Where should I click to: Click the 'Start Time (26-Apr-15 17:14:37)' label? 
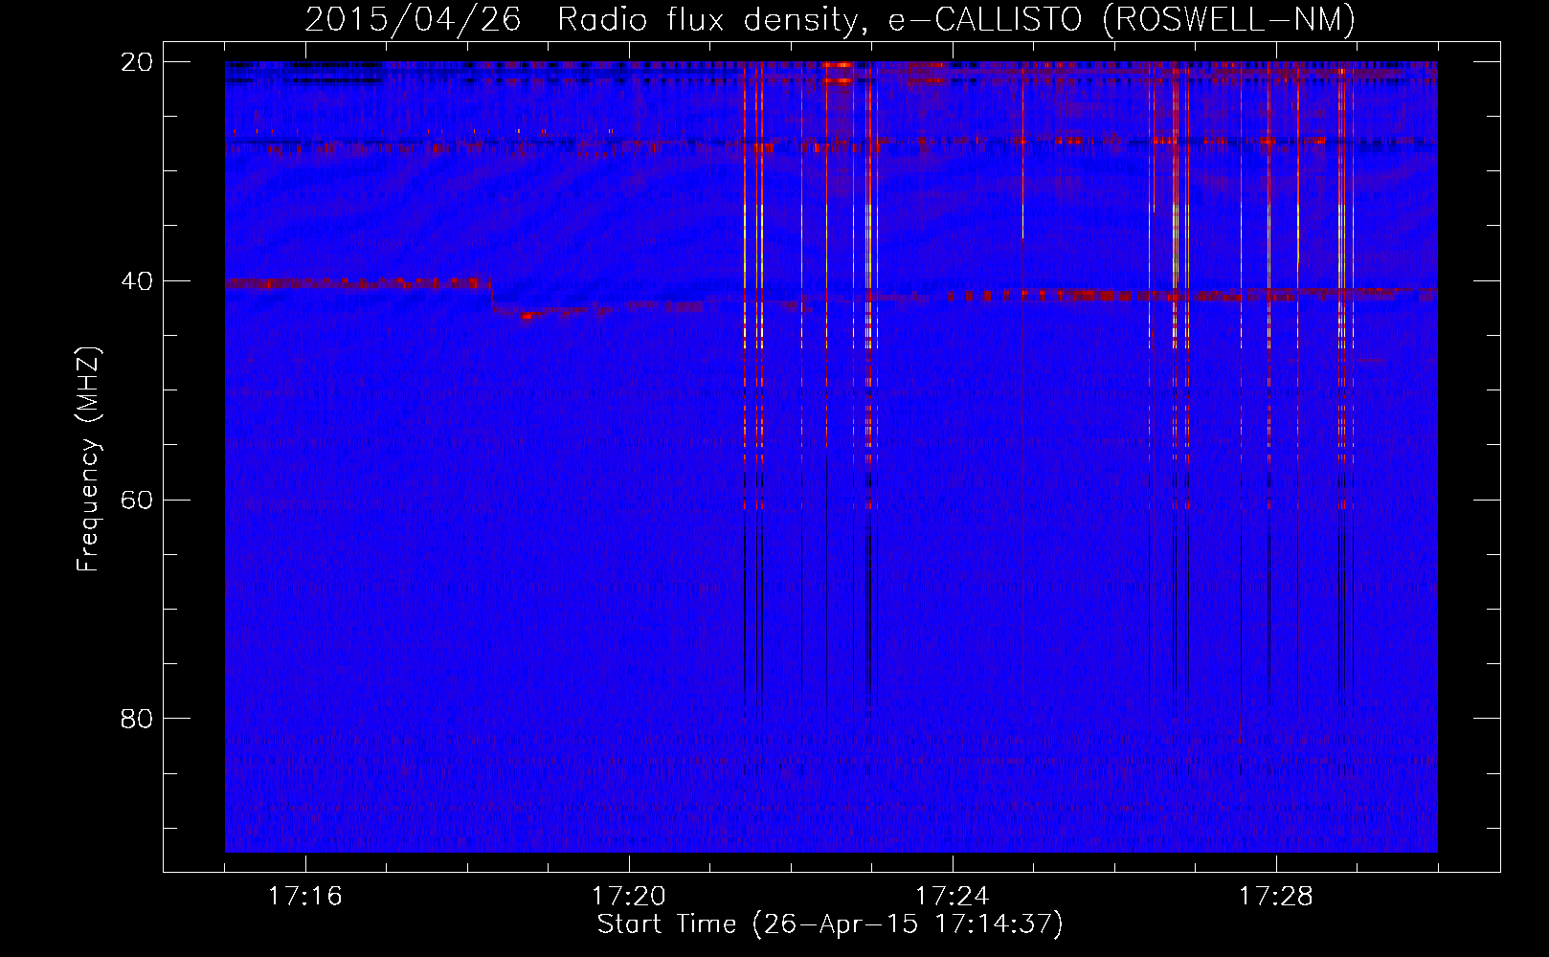(x=830, y=924)
